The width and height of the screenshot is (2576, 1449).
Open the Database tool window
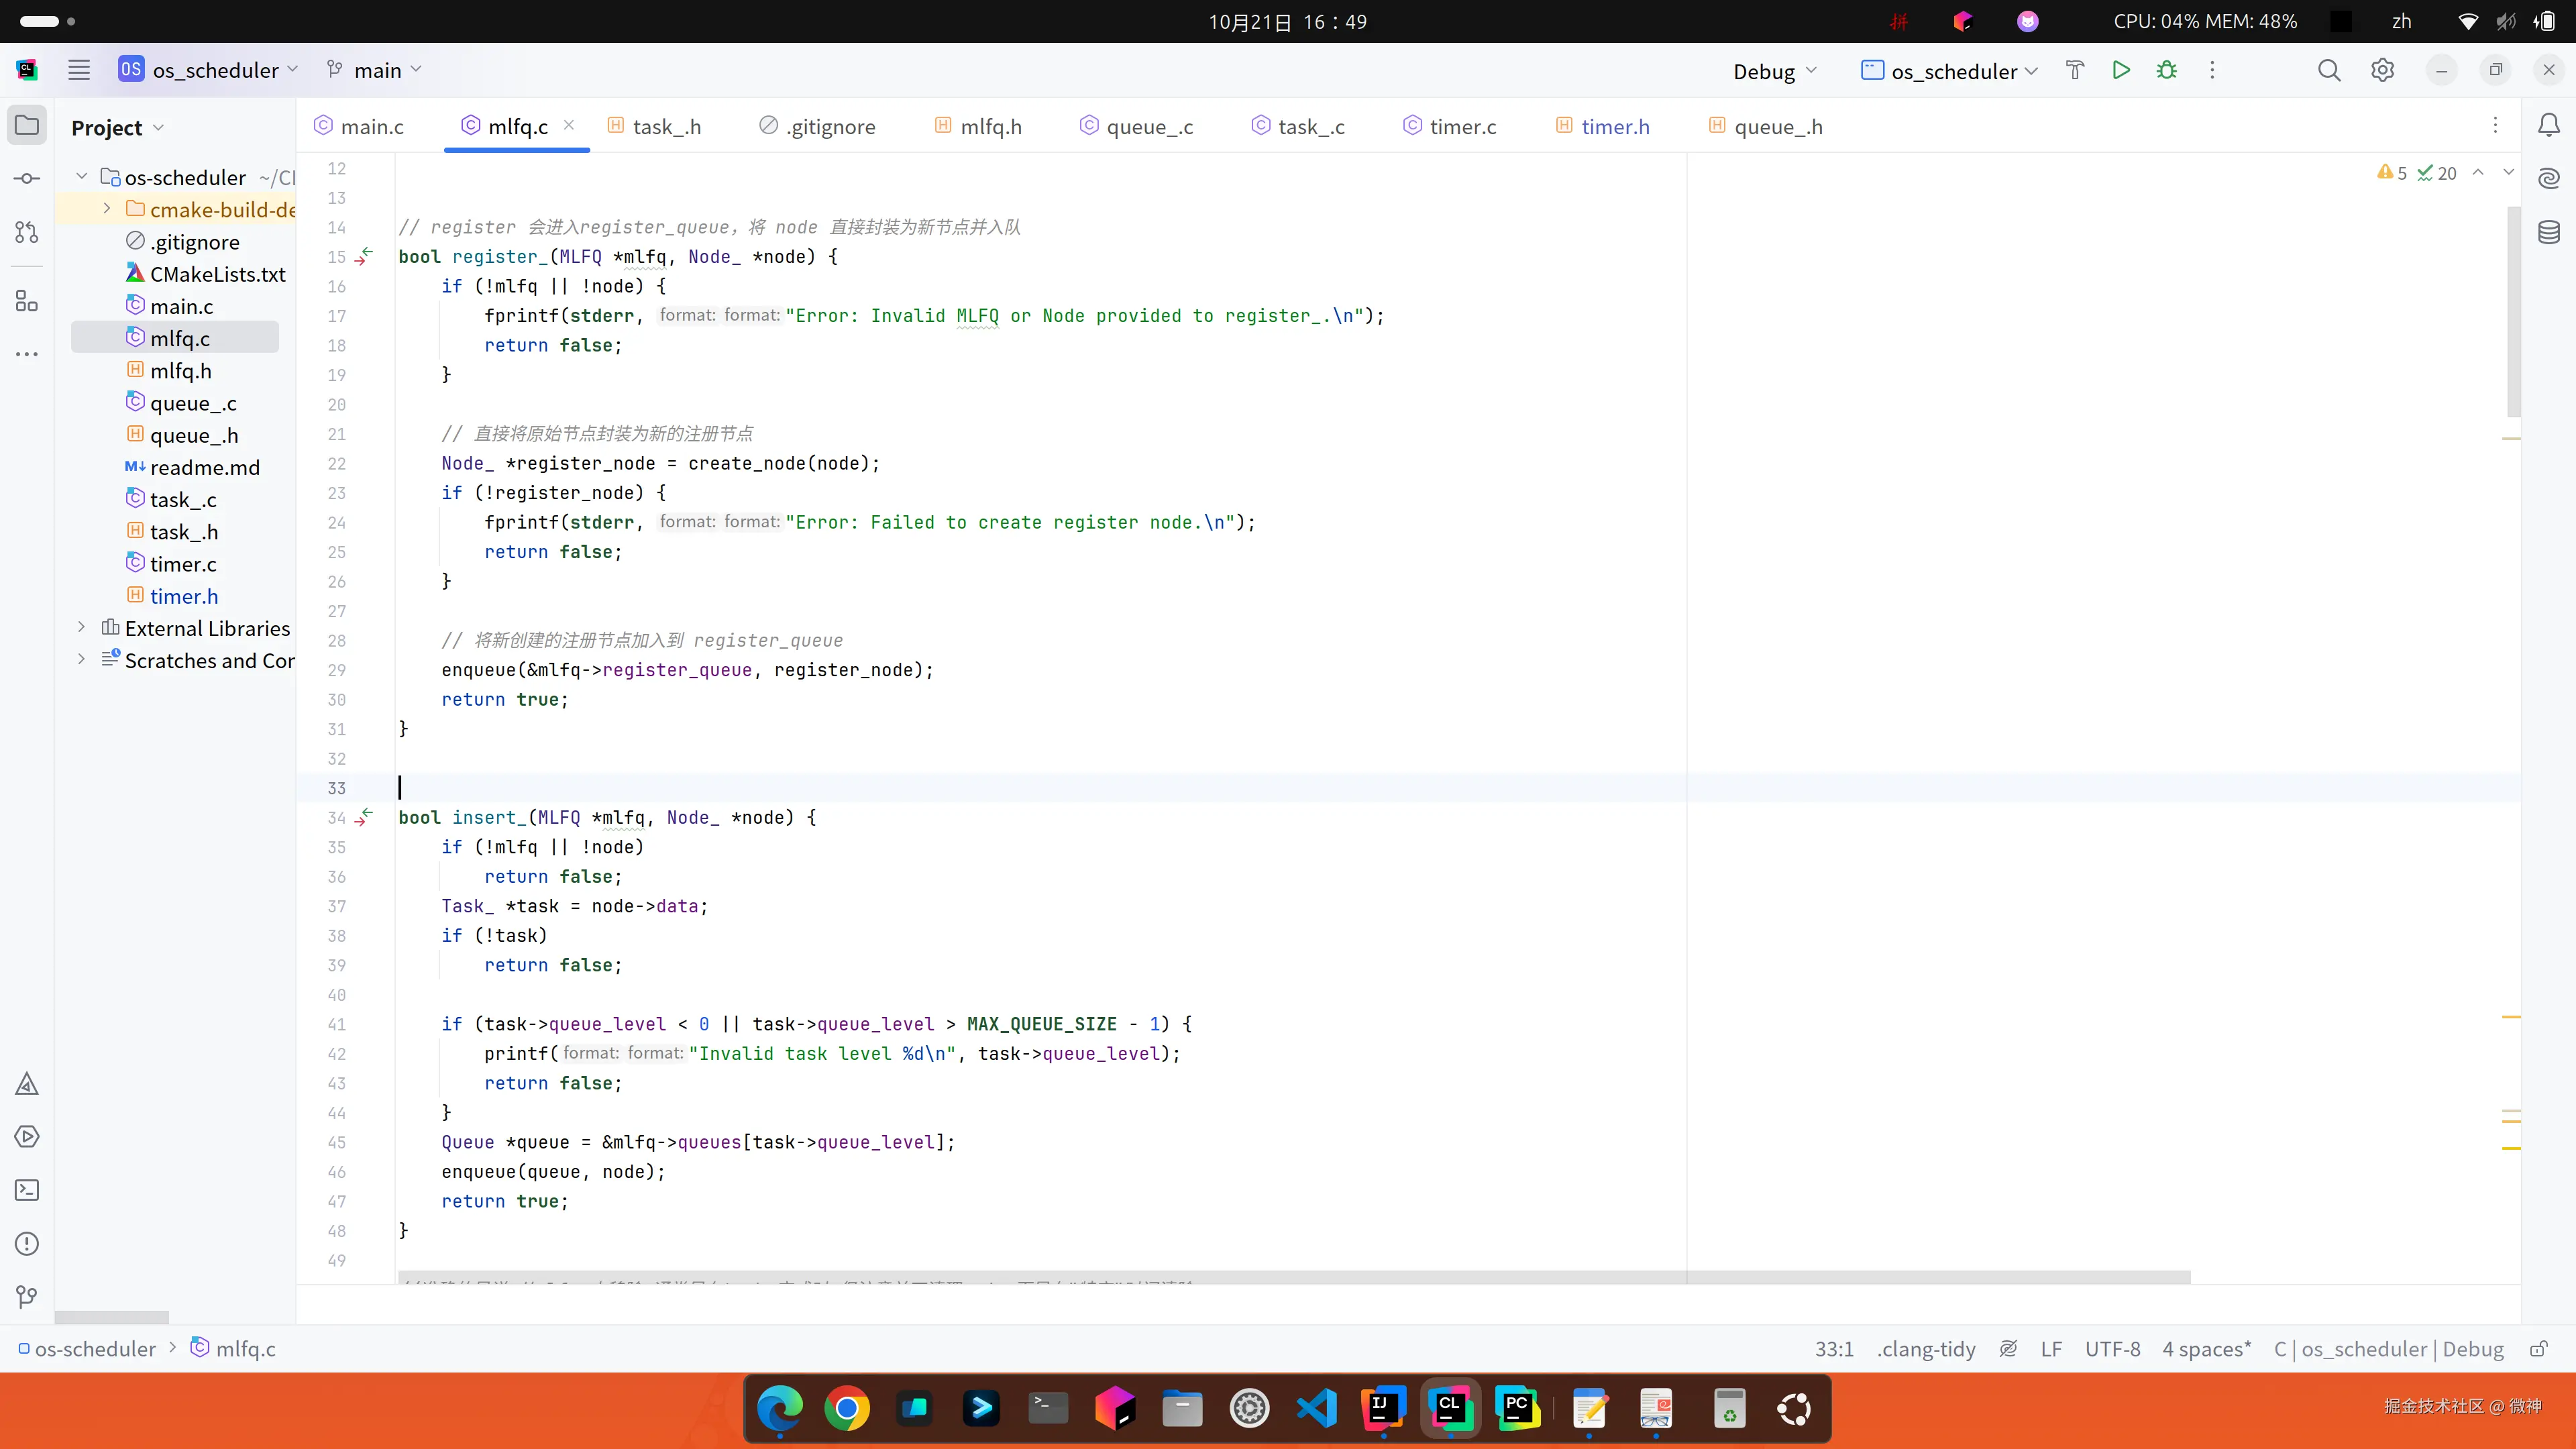tap(2549, 232)
